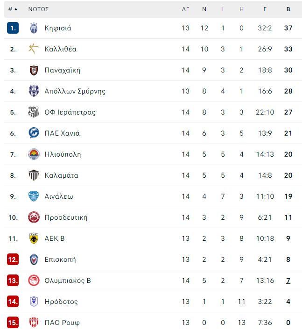302x332 pixels.
Task: Click the underlined 7 points for Ολυμπιακός Β
Action: 288,281
